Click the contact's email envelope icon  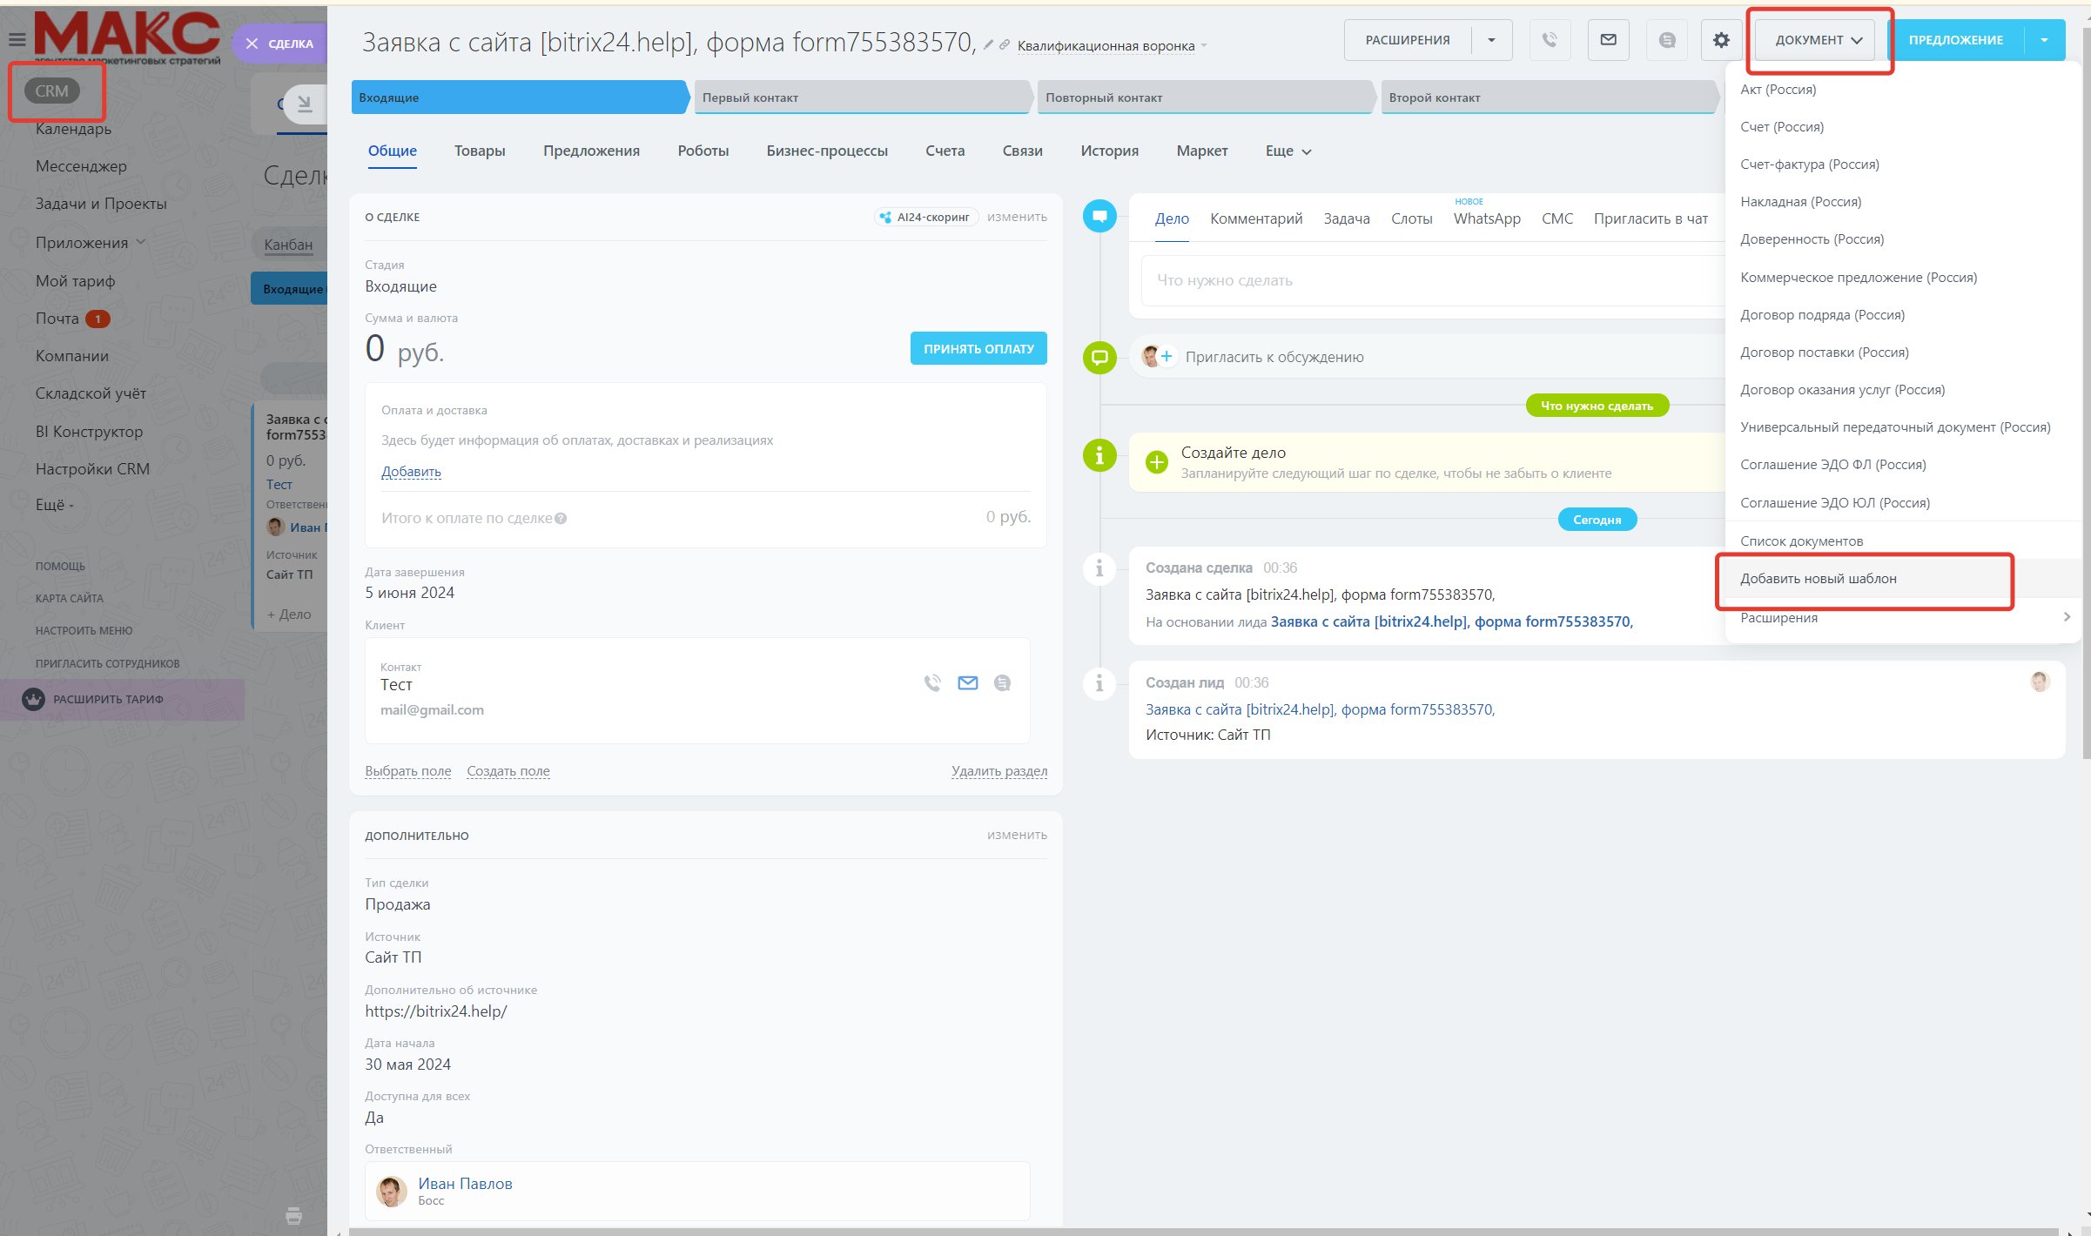click(x=967, y=683)
